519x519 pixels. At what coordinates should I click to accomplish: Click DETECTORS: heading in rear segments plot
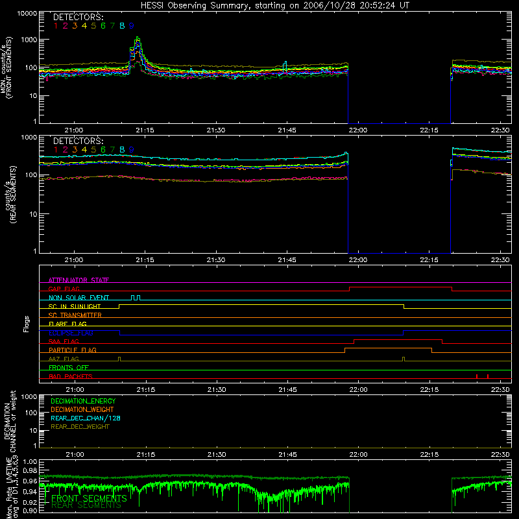[x=78, y=141]
